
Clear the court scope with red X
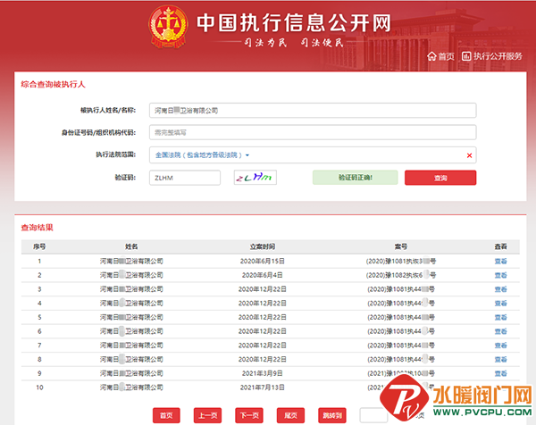pyautogui.click(x=469, y=155)
